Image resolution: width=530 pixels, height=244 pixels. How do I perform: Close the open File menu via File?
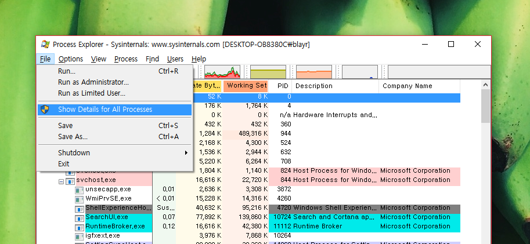pos(45,59)
